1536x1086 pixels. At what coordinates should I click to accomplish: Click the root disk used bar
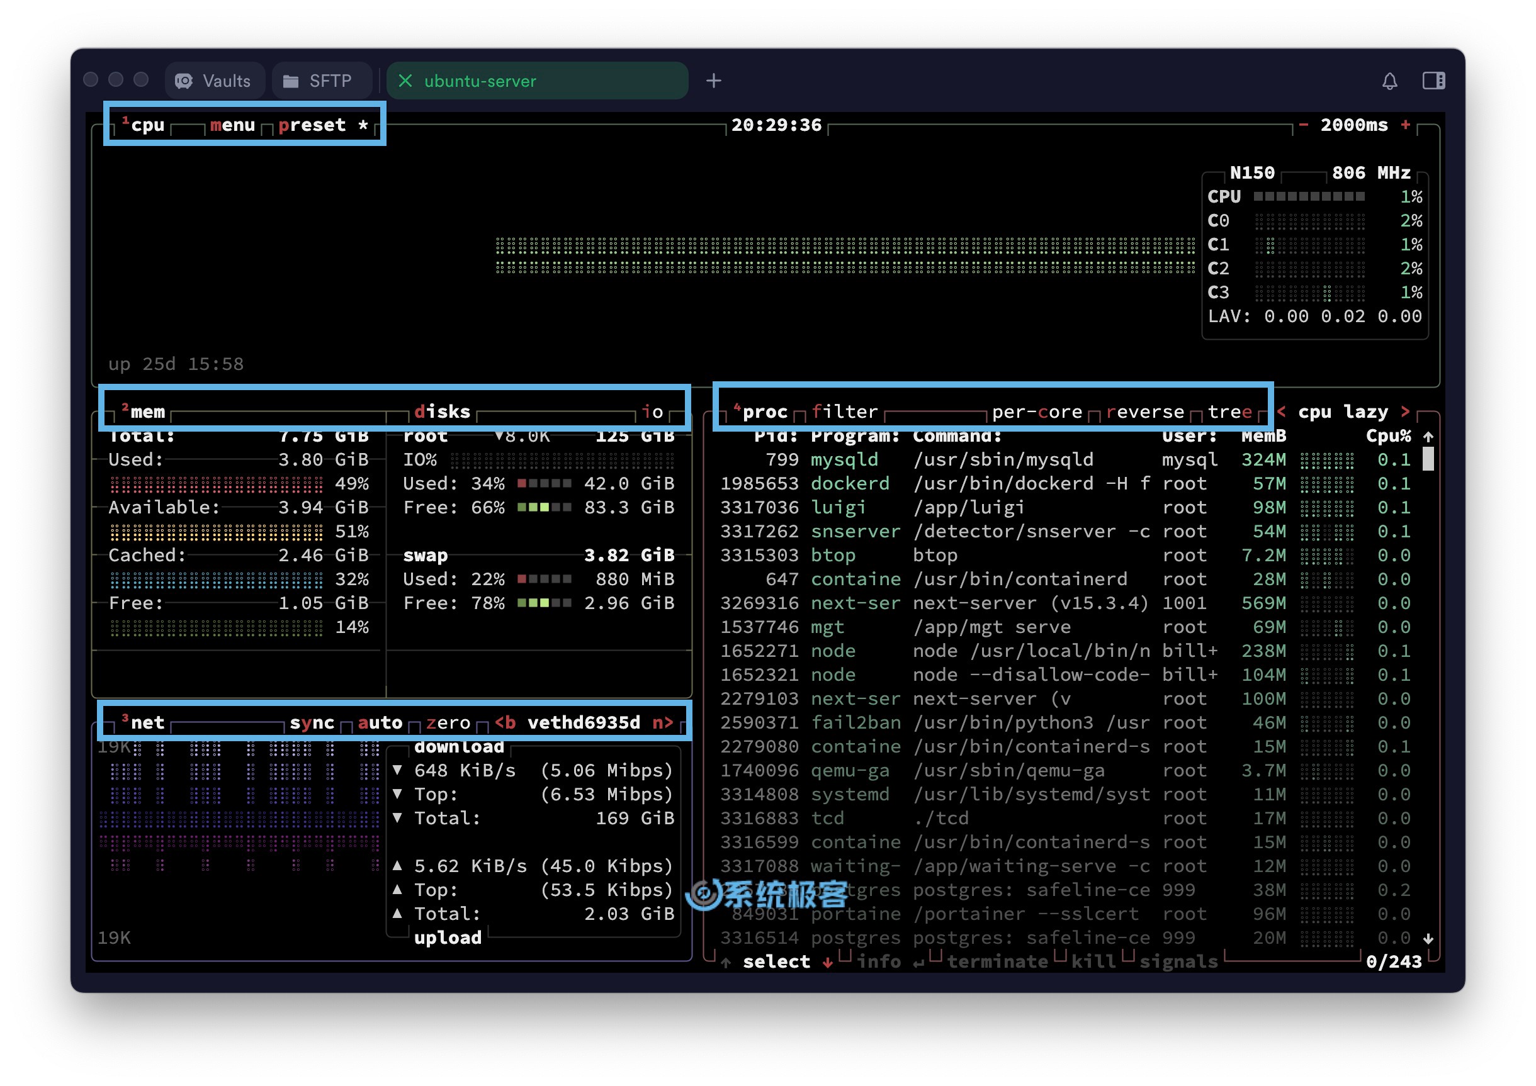pyautogui.click(x=544, y=483)
